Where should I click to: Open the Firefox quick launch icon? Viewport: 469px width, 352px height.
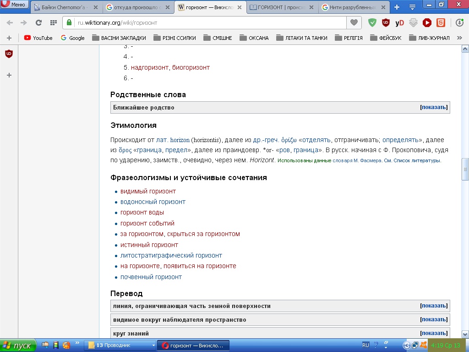click(x=66, y=345)
